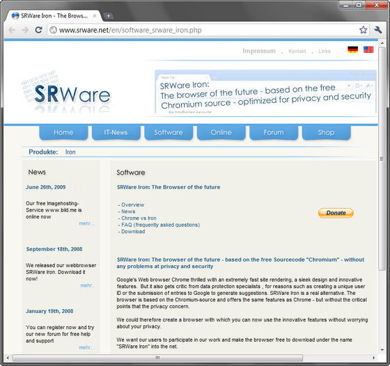
Task: Open the Links link in header
Action: [x=325, y=51]
